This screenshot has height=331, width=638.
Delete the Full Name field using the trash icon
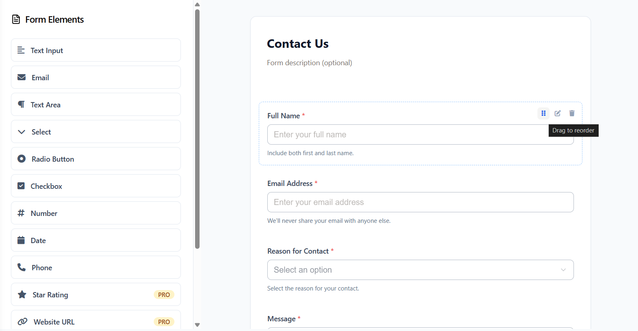[572, 113]
